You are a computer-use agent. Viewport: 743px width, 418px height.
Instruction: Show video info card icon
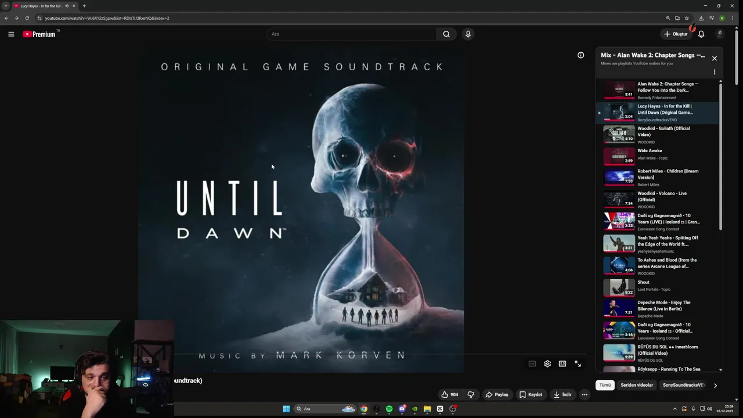(x=580, y=55)
